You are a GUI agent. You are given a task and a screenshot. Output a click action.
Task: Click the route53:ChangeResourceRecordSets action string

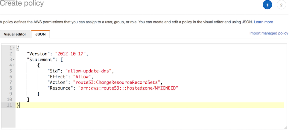117,82
